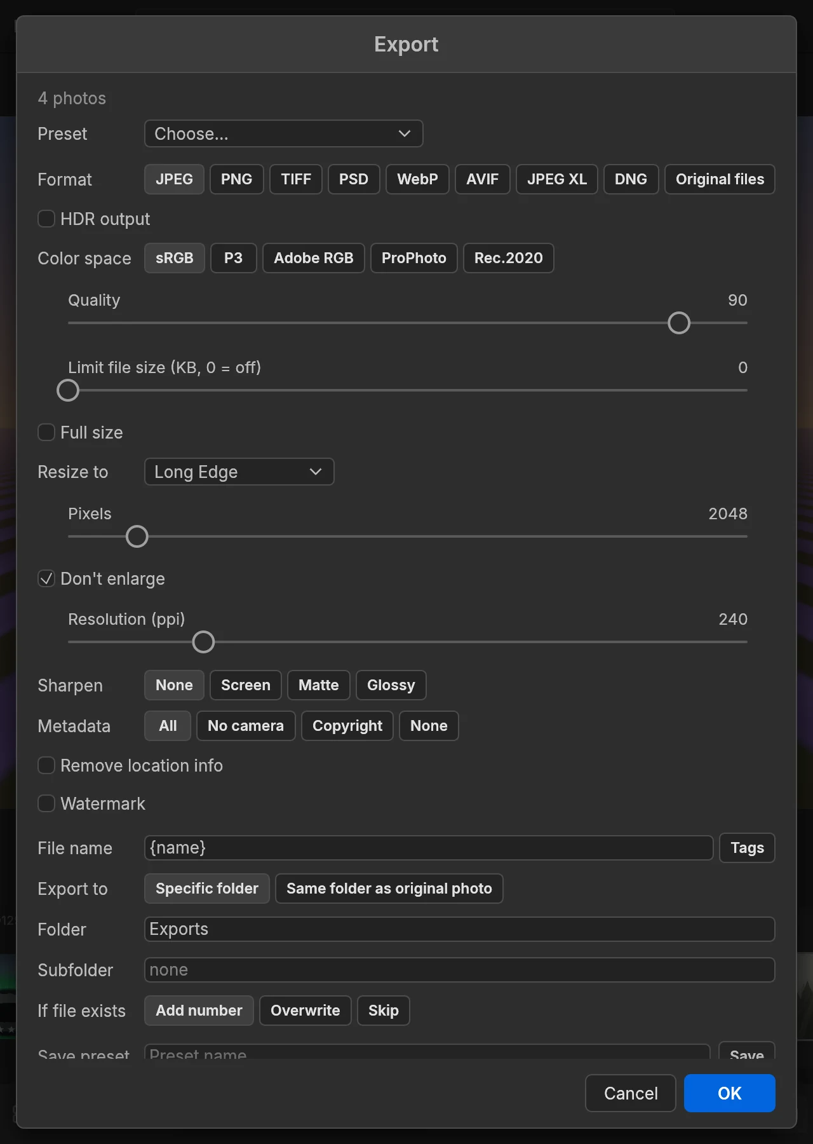This screenshot has height=1144, width=813.
Task: Open the Preset dropdown
Action: tap(283, 133)
